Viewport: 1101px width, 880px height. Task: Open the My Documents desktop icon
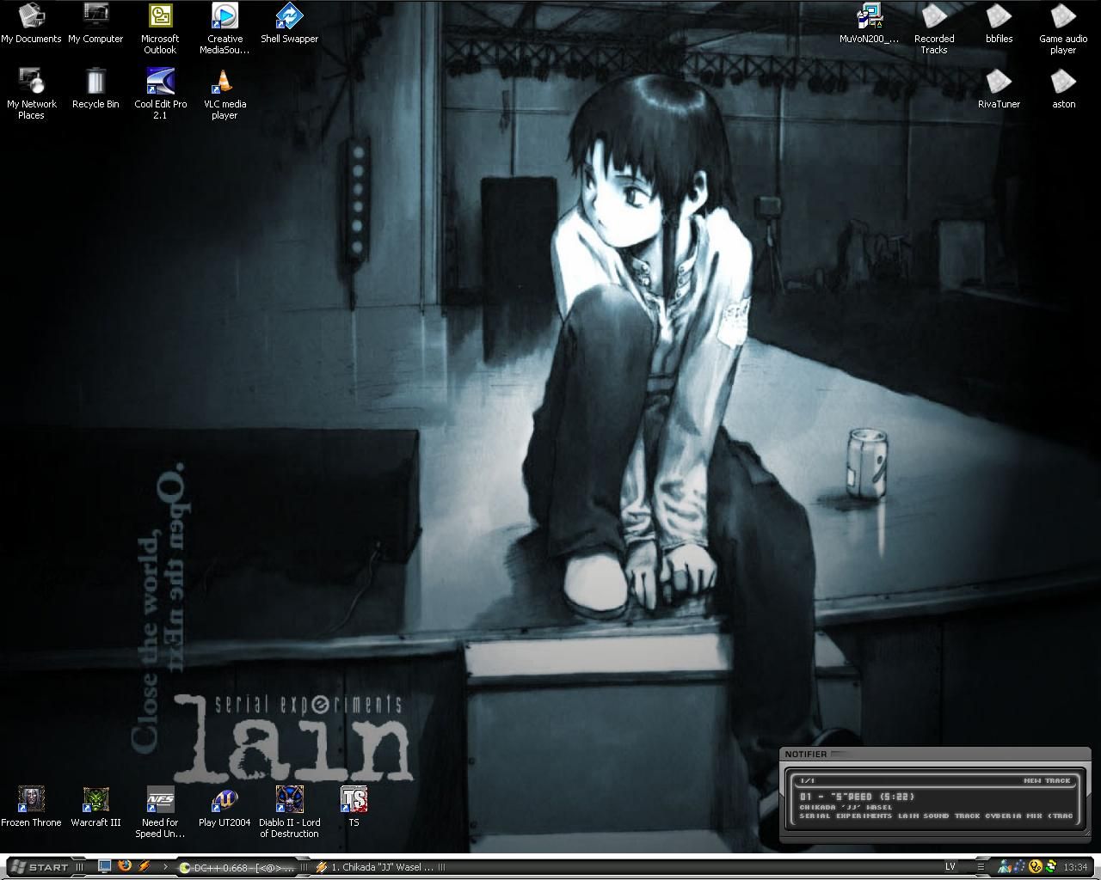31,23
